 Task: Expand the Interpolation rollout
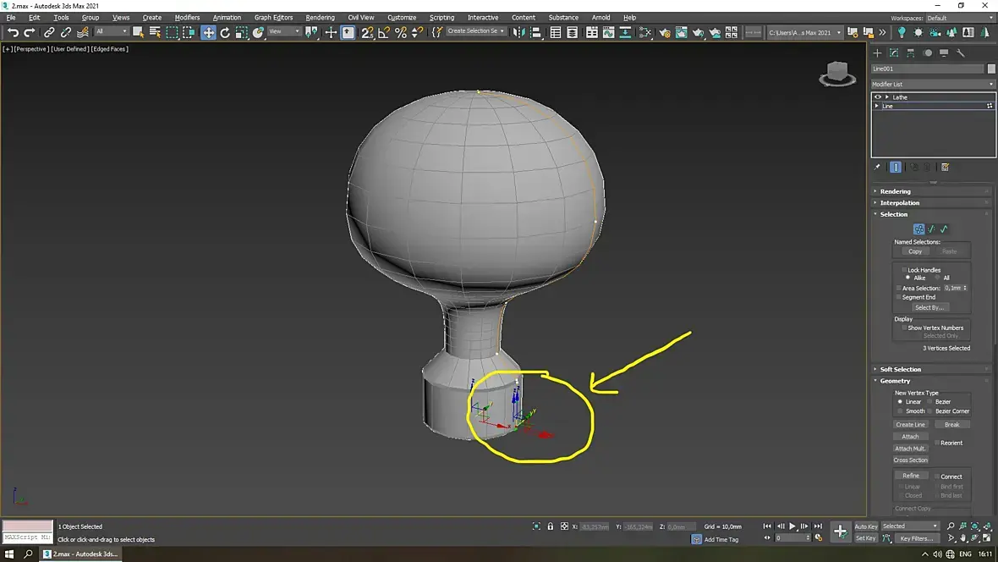[932, 202]
